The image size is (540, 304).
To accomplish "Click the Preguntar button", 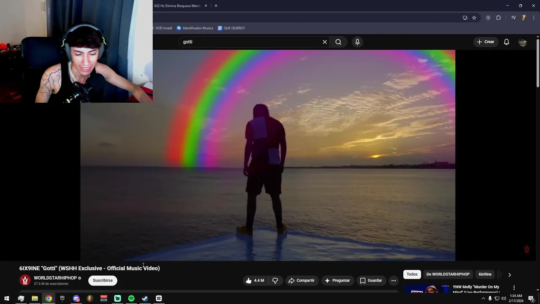I will (x=337, y=280).
